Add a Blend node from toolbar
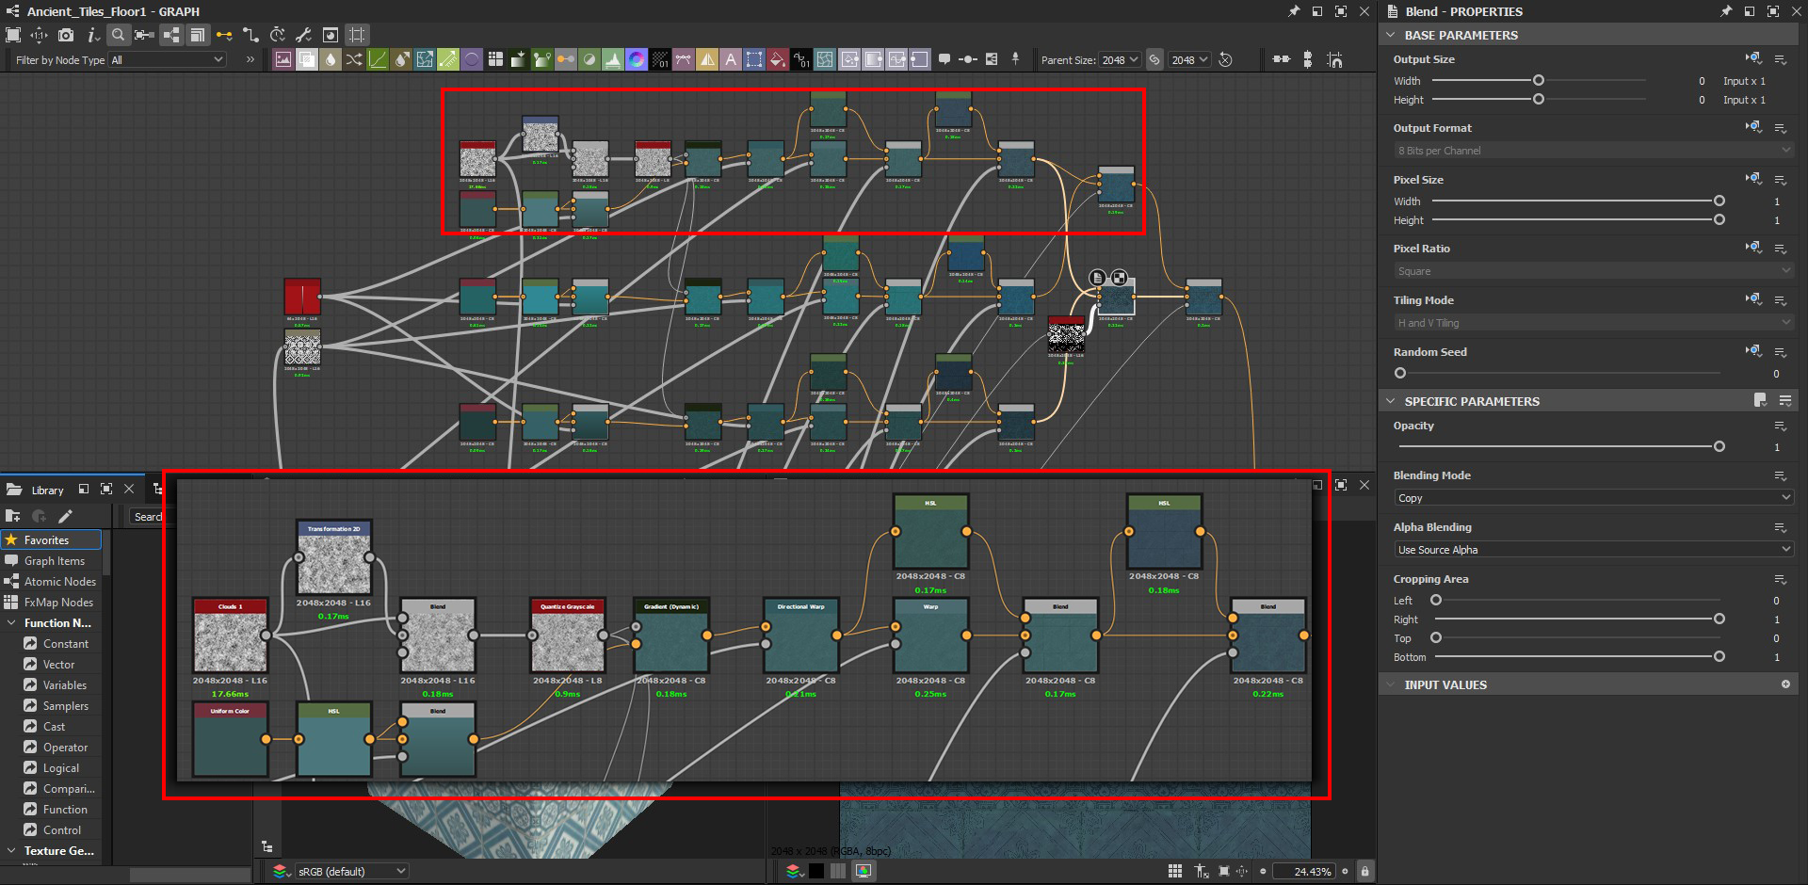 (x=307, y=59)
